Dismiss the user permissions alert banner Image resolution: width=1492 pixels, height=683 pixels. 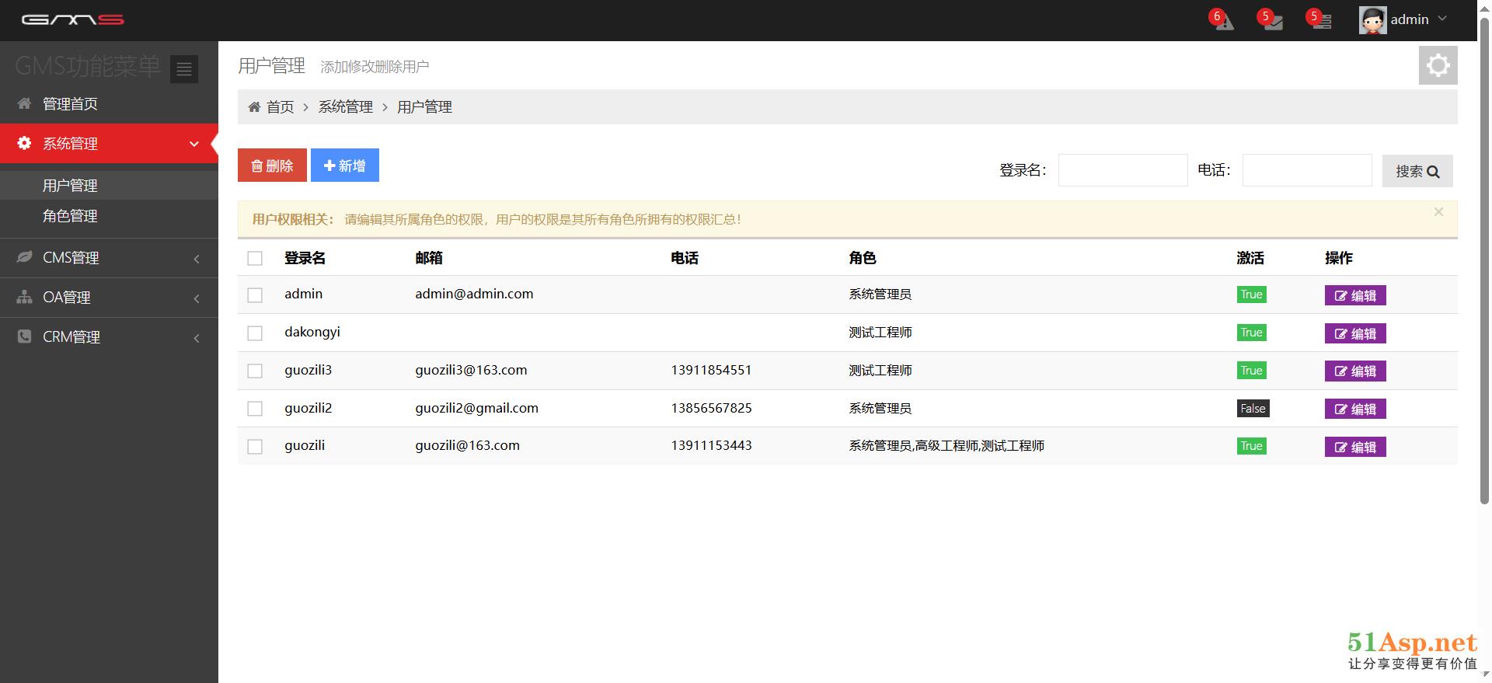pos(1438,212)
